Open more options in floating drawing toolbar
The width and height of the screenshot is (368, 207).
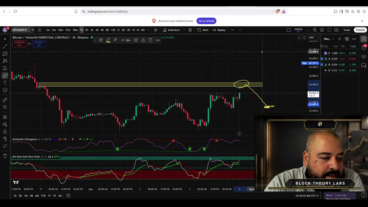(158, 40)
